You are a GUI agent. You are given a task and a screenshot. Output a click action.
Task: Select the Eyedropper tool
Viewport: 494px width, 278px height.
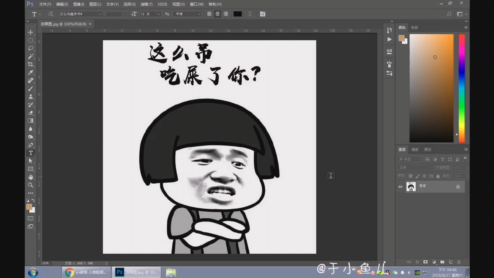[31, 72]
